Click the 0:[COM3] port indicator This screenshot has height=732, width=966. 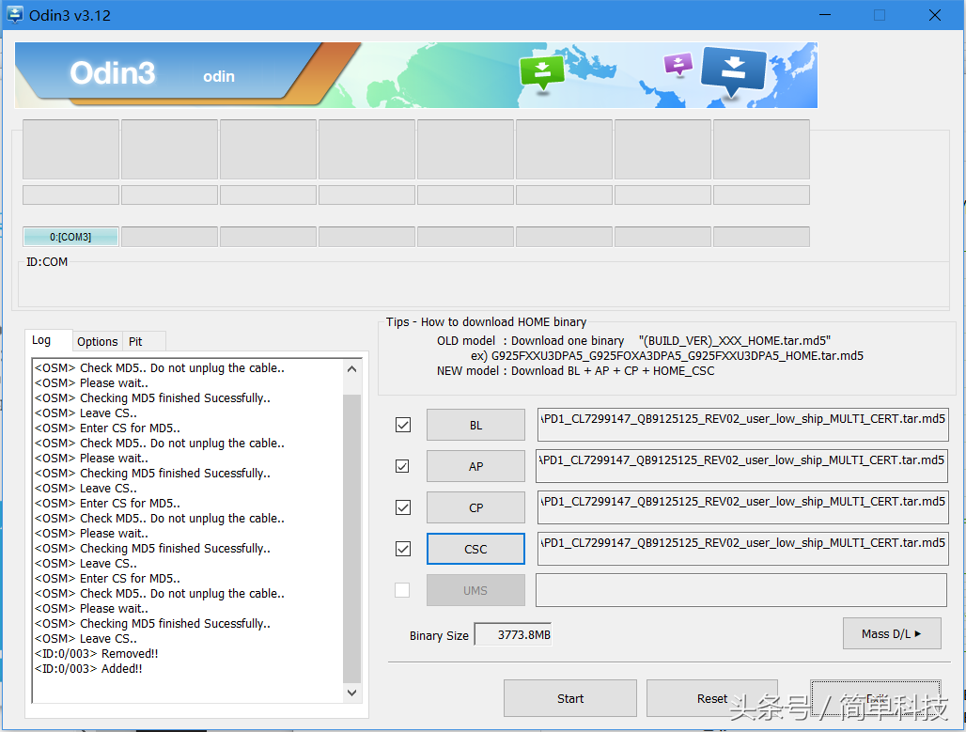point(70,237)
